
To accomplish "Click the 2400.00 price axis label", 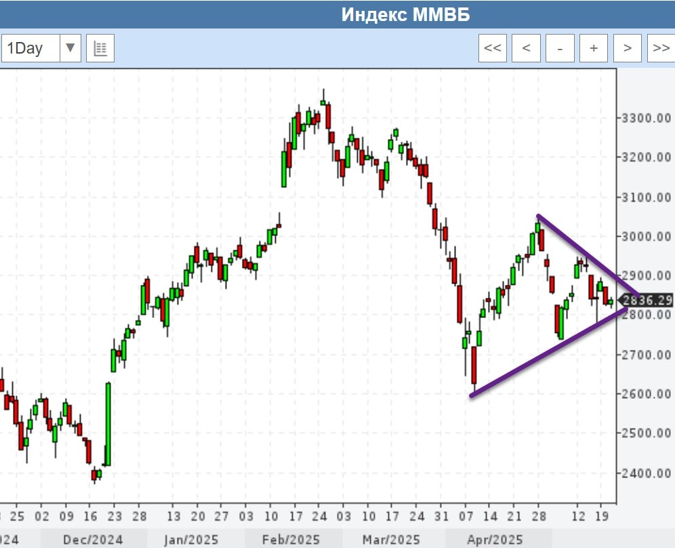I will [646, 473].
